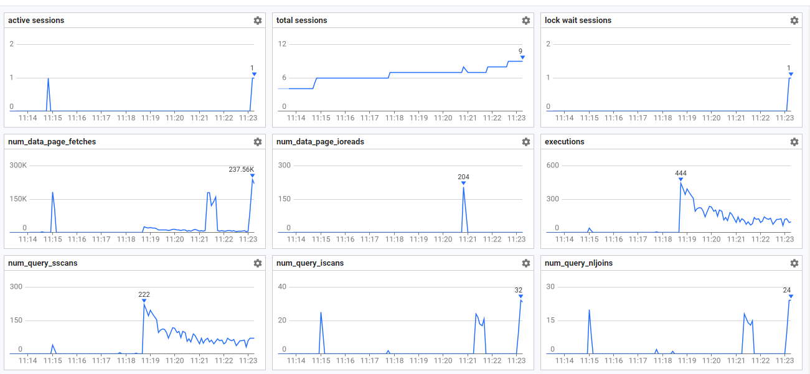810x374 pixels.
Task: Configure the num_data_page_fetches chart via gear
Action: (x=258, y=142)
